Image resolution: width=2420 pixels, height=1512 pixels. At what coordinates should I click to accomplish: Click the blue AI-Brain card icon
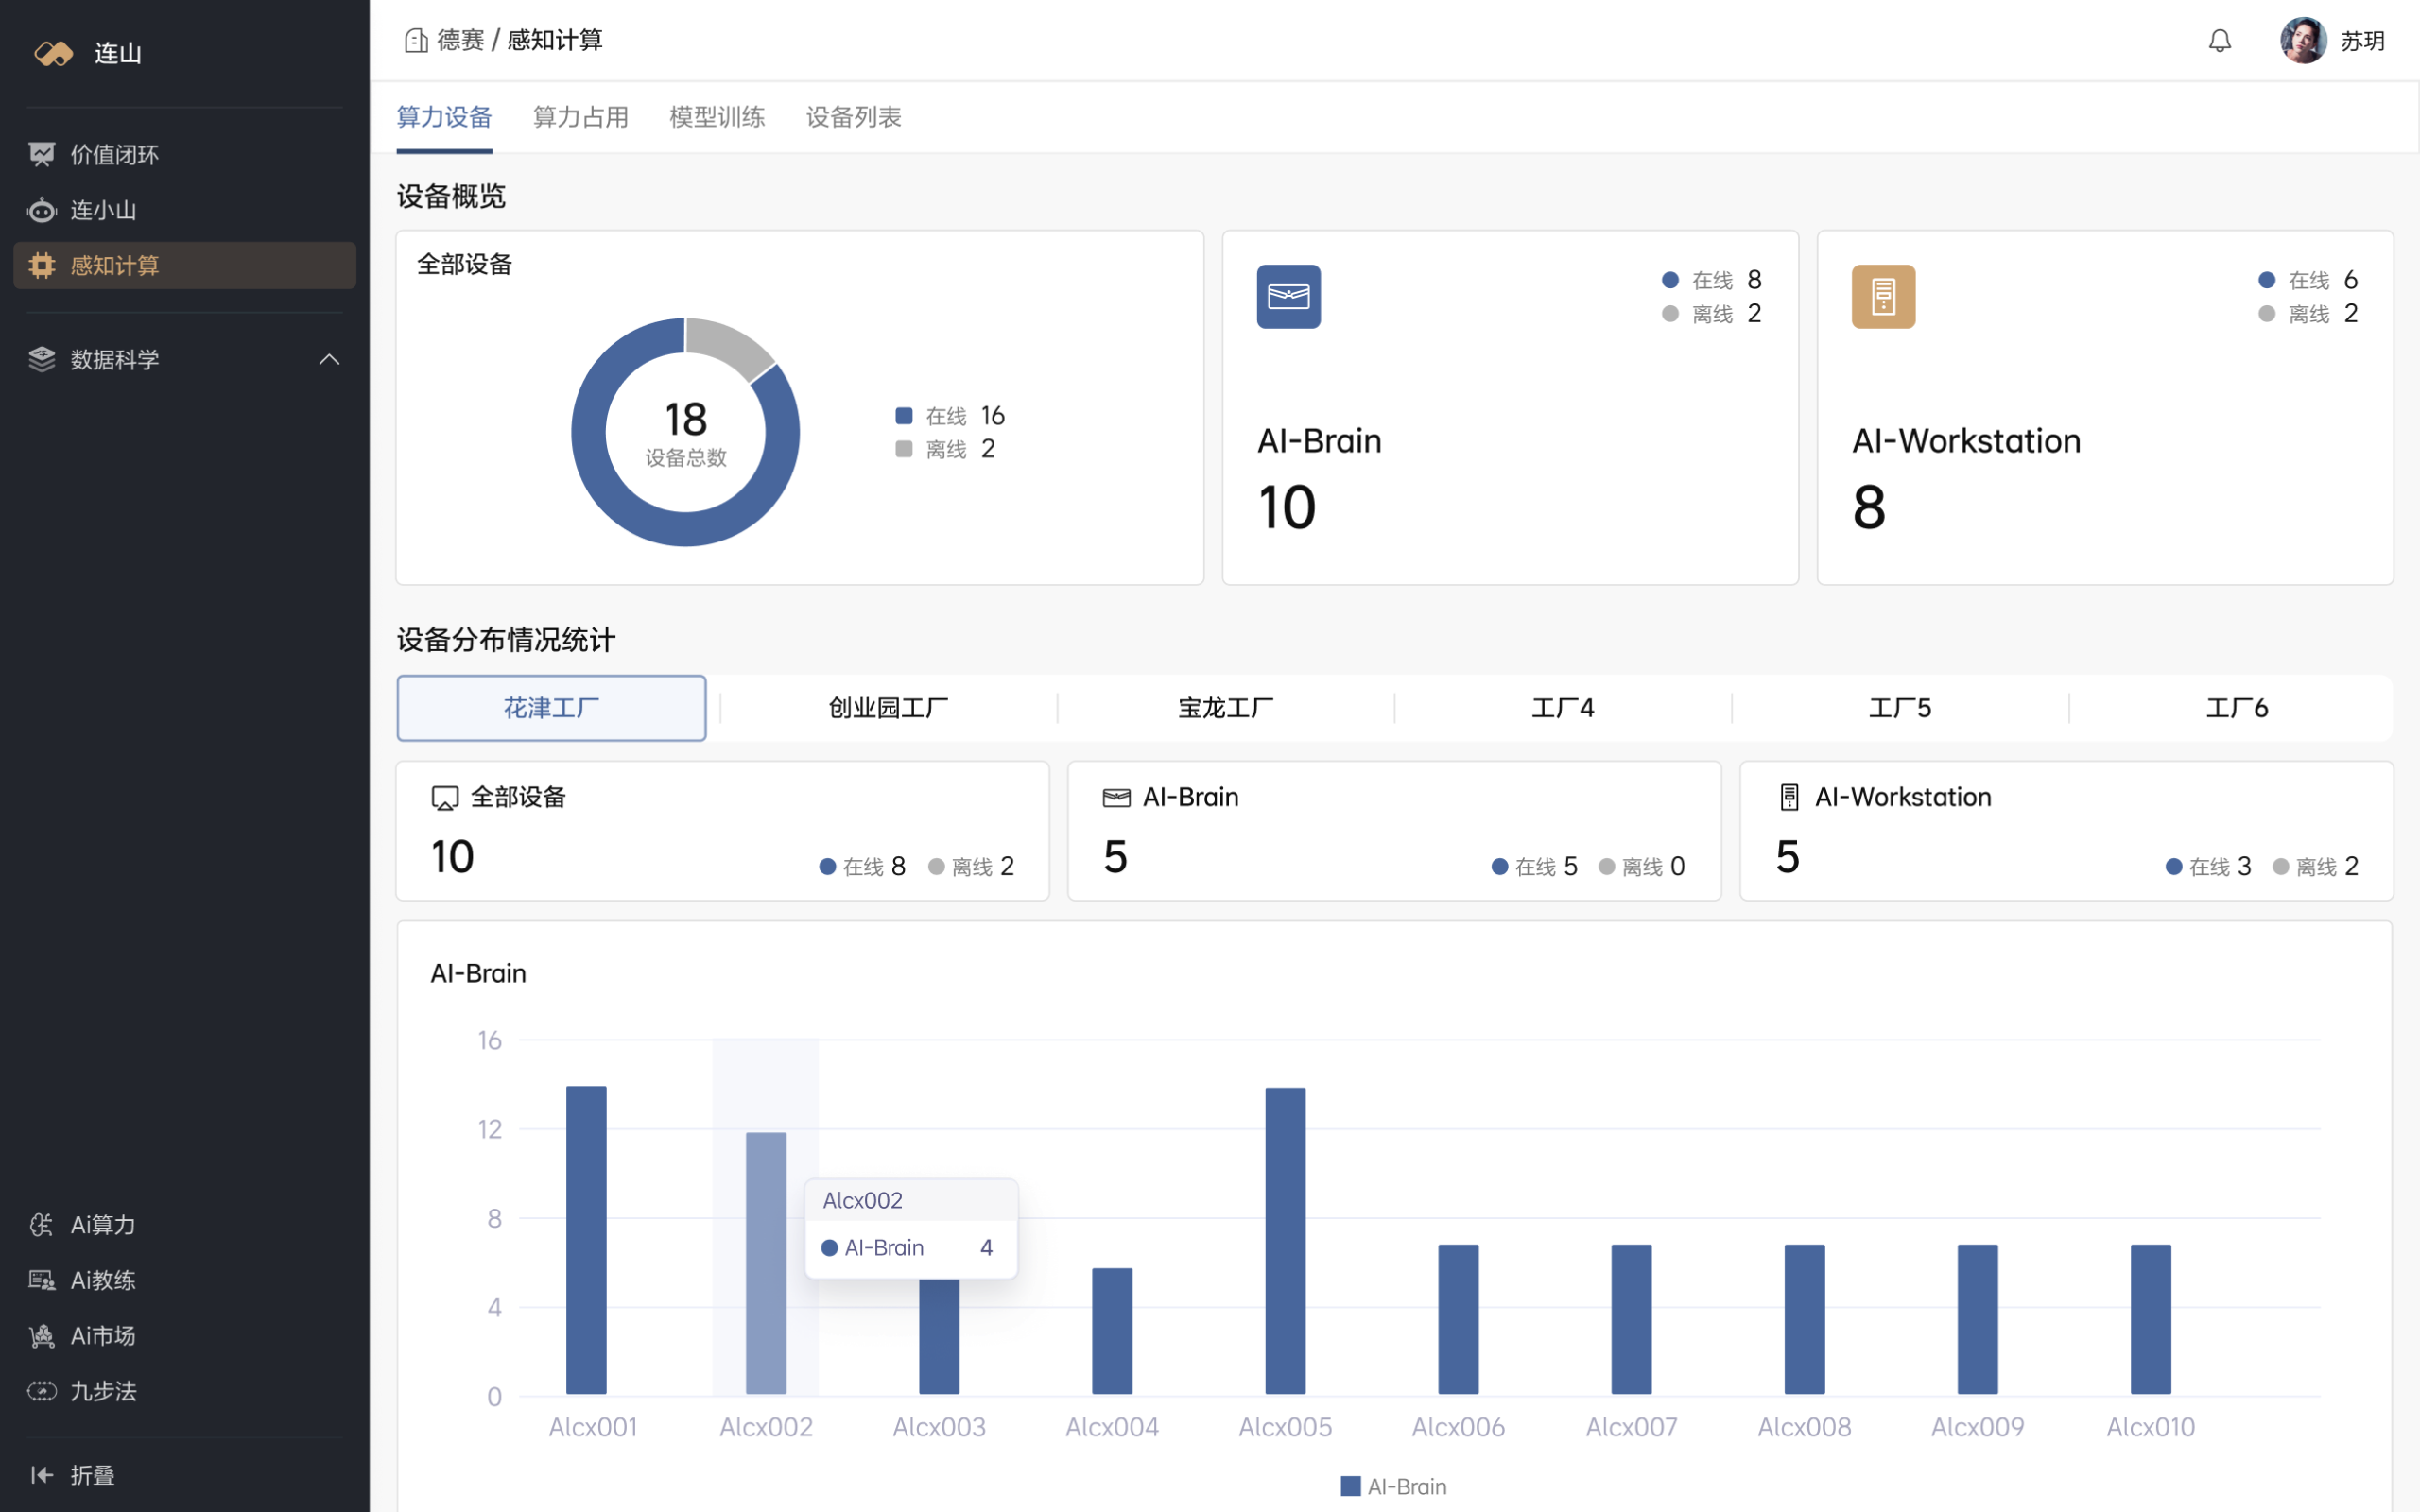1288,296
